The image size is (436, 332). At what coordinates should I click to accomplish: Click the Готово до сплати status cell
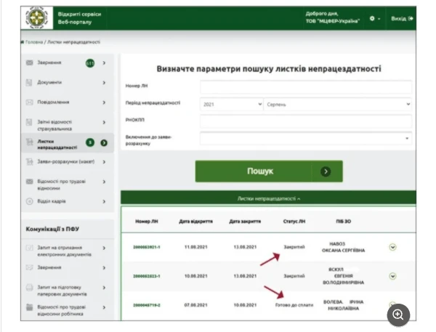click(294, 305)
